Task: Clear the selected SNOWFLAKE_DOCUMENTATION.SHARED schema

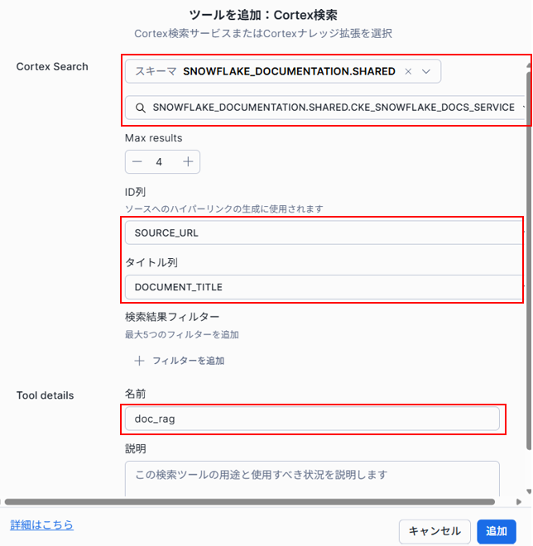Action: 408,72
